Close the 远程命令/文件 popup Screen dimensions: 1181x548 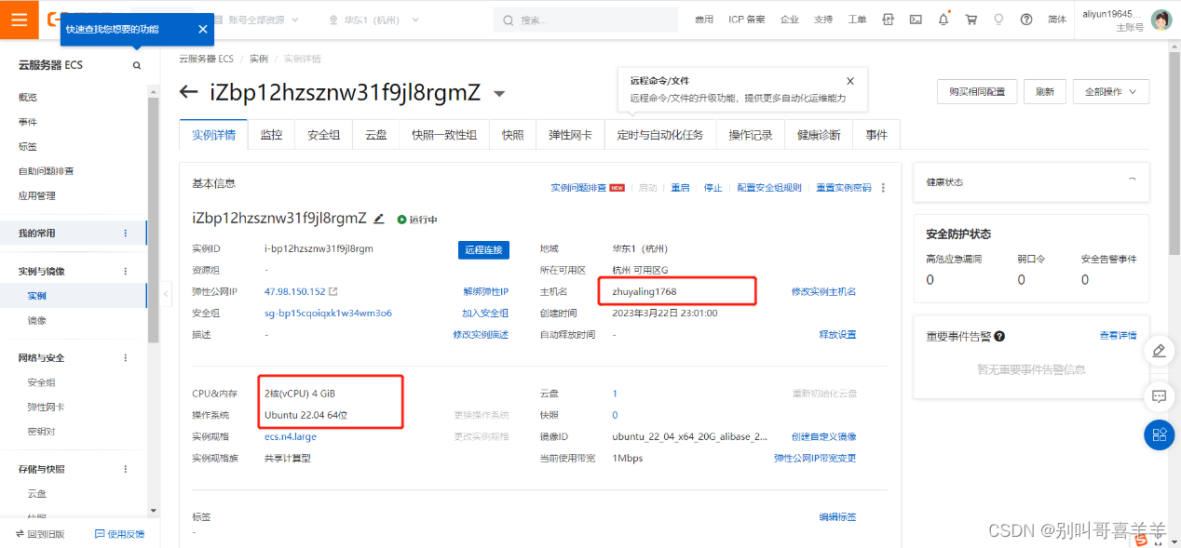[849, 81]
